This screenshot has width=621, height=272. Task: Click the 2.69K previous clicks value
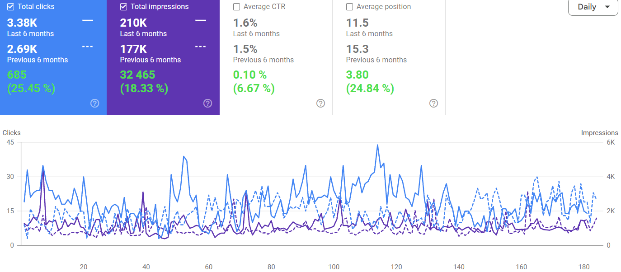coord(22,49)
